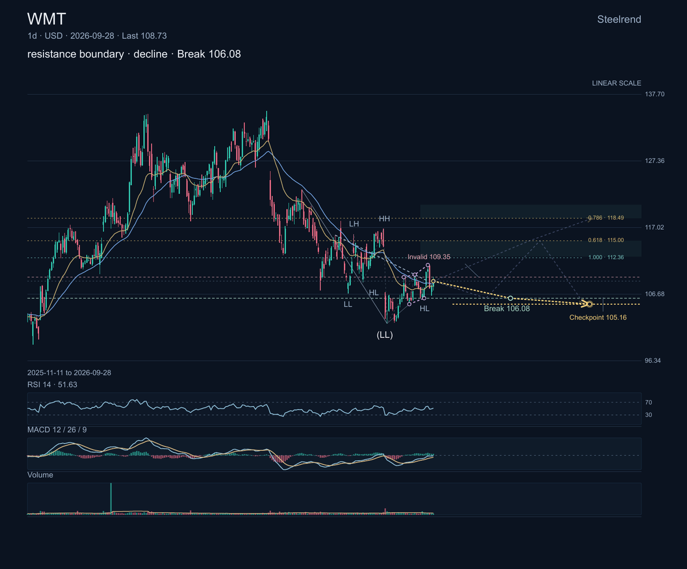Click the 1.000 · 112.36 Fibonacci label
Screen dimensions: 687x569
click(x=606, y=257)
